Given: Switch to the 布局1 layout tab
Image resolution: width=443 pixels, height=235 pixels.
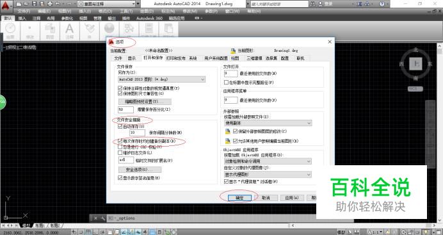Looking at the screenshot, I should point(40,225).
